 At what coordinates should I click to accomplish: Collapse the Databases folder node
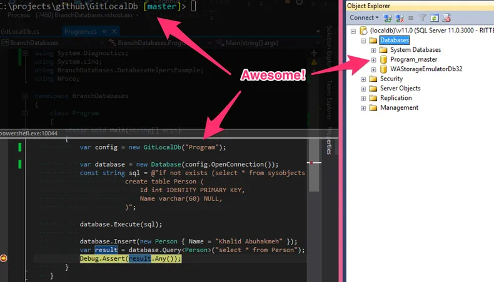363,41
